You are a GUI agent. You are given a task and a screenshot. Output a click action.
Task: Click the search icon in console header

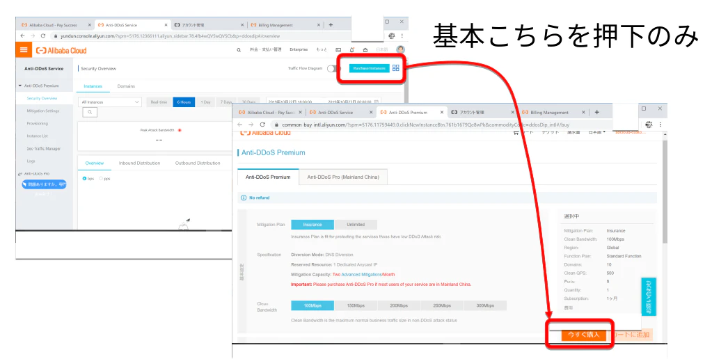tap(239, 50)
